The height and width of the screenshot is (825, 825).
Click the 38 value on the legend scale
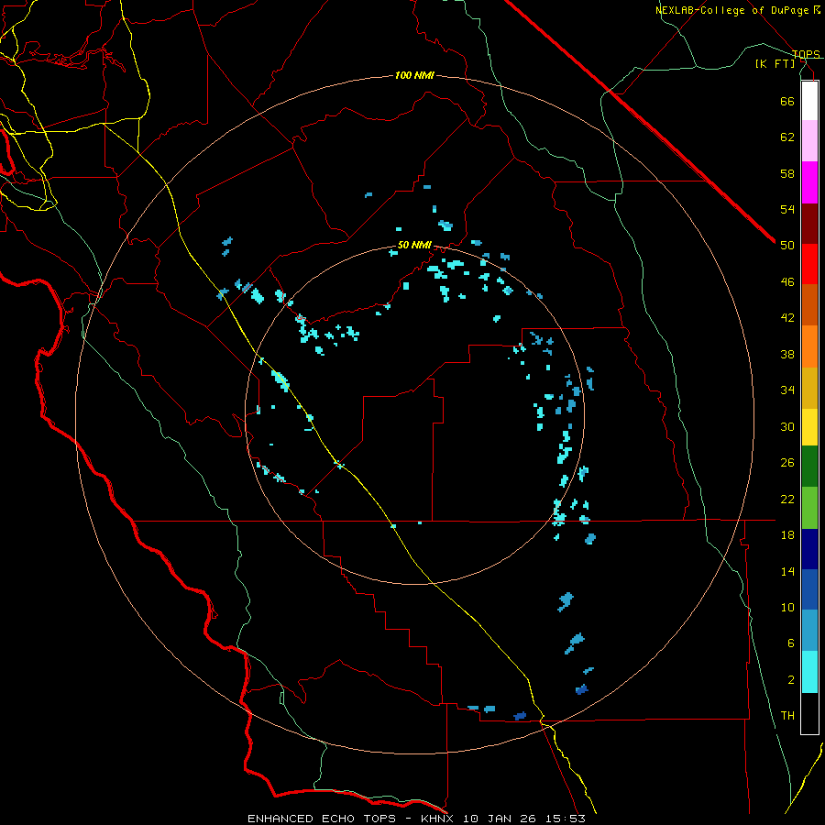[787, 354]
